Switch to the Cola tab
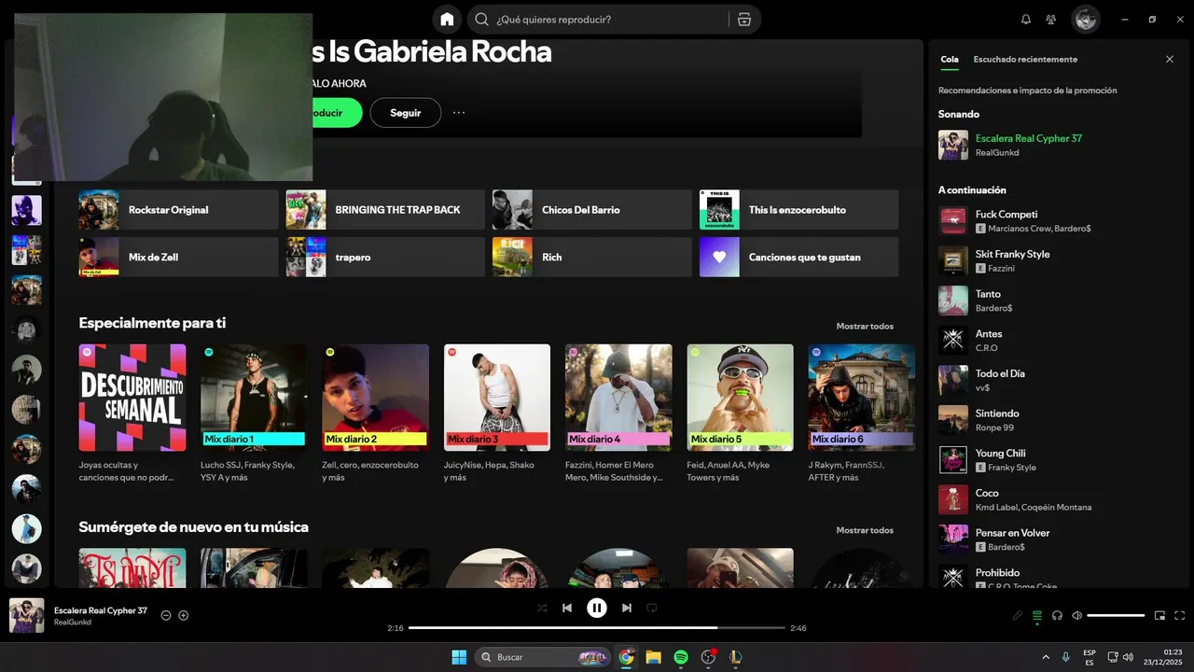Image resolution: width=1194 pixels, height=672 pixels. click(949, 59)
